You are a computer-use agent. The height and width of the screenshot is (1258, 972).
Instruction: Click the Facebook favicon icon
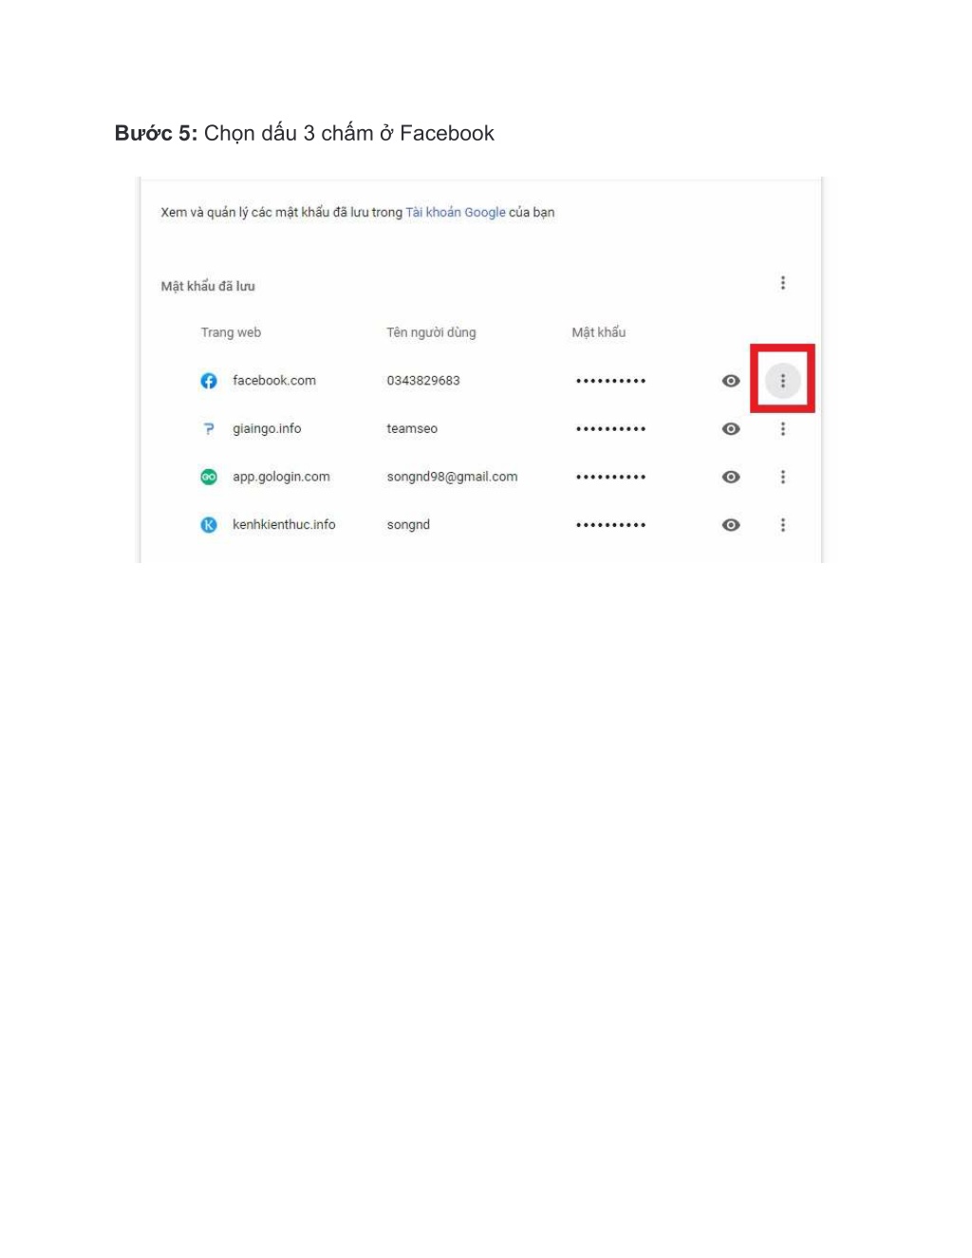pos(209,381)
